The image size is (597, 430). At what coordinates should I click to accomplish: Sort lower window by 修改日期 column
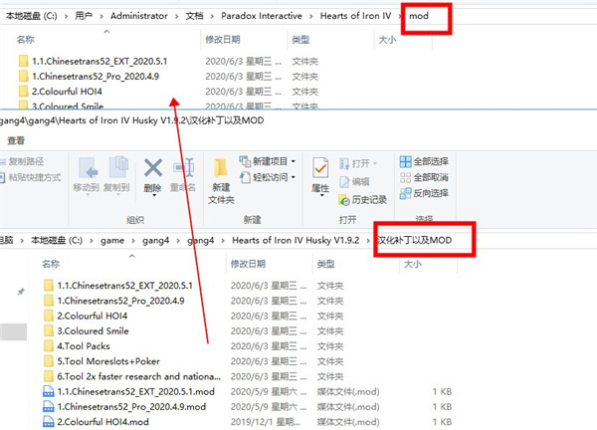[248, 264]
